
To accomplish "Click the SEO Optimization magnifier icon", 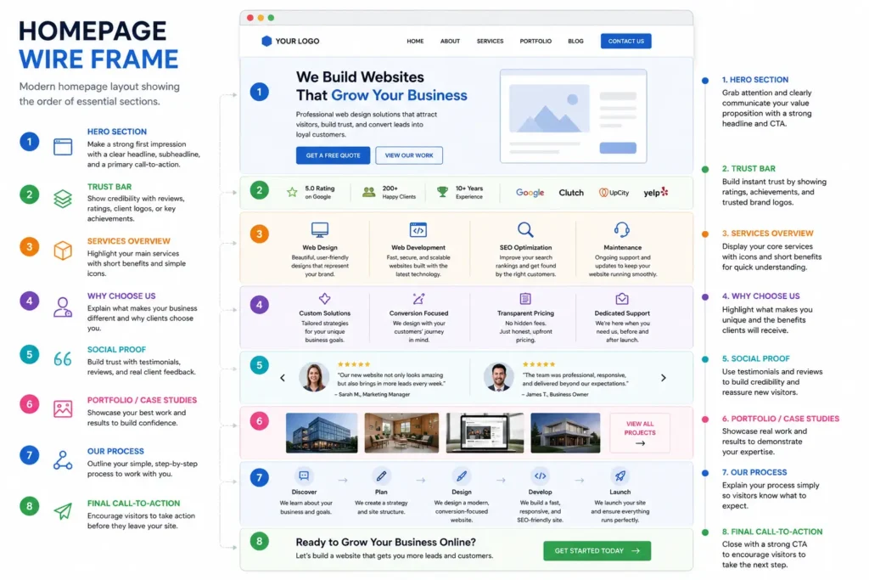I will (525, 229).
